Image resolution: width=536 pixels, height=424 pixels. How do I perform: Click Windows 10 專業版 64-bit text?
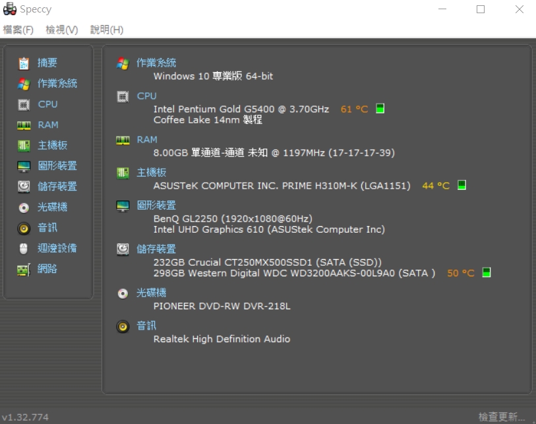click(x=214, y=76)
